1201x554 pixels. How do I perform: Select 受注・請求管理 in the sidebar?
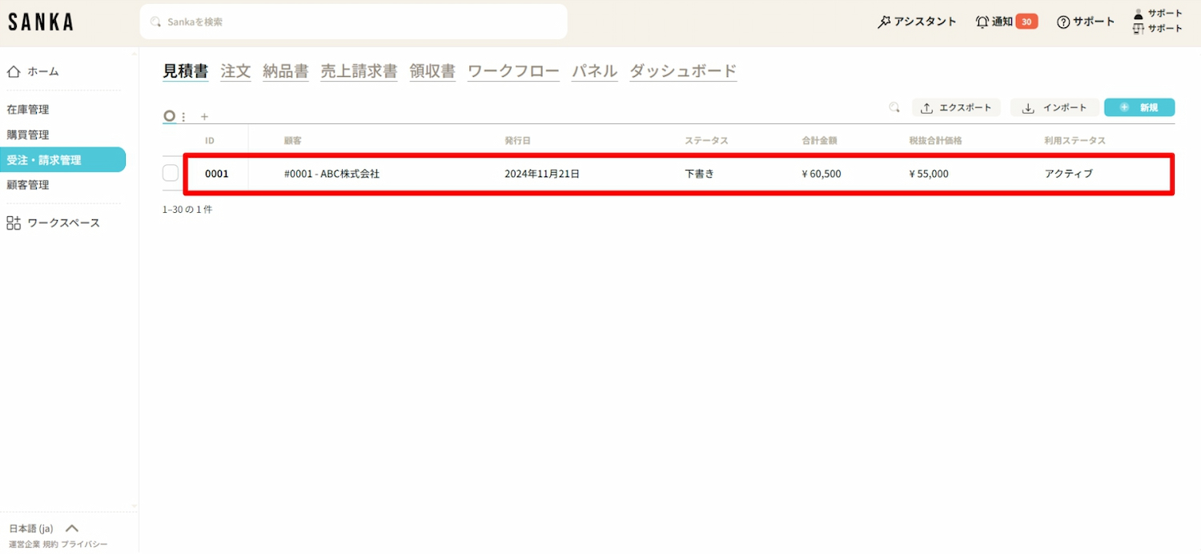pos(62,159)
